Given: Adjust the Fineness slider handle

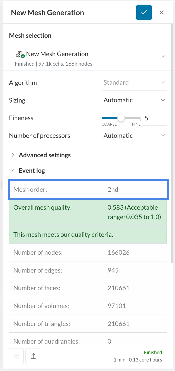Looking at the screenshot, I should (x=121, y=118).
